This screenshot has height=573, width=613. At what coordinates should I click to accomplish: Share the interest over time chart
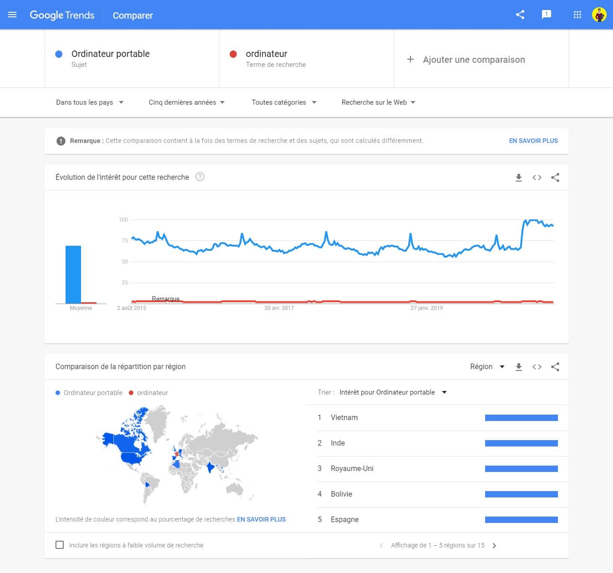coord(555,177)
